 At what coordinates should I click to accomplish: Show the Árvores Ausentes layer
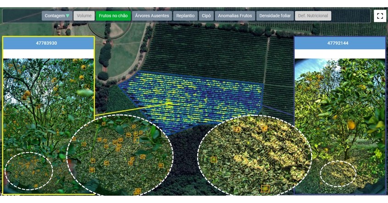[152, 16]
